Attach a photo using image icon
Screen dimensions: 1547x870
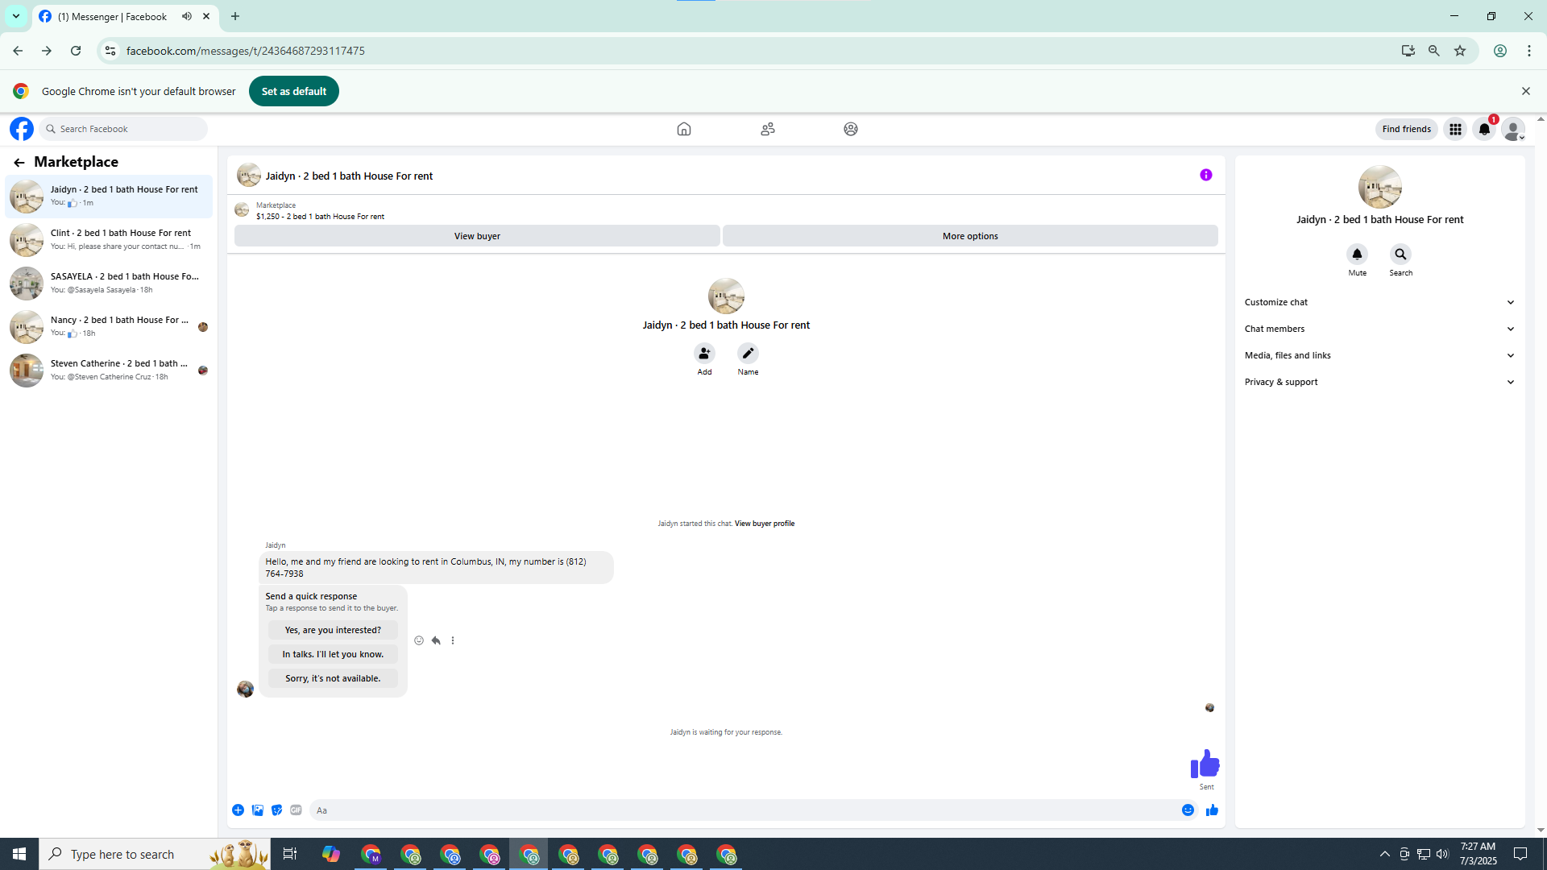pyautogui.click(x=257, y=810)
